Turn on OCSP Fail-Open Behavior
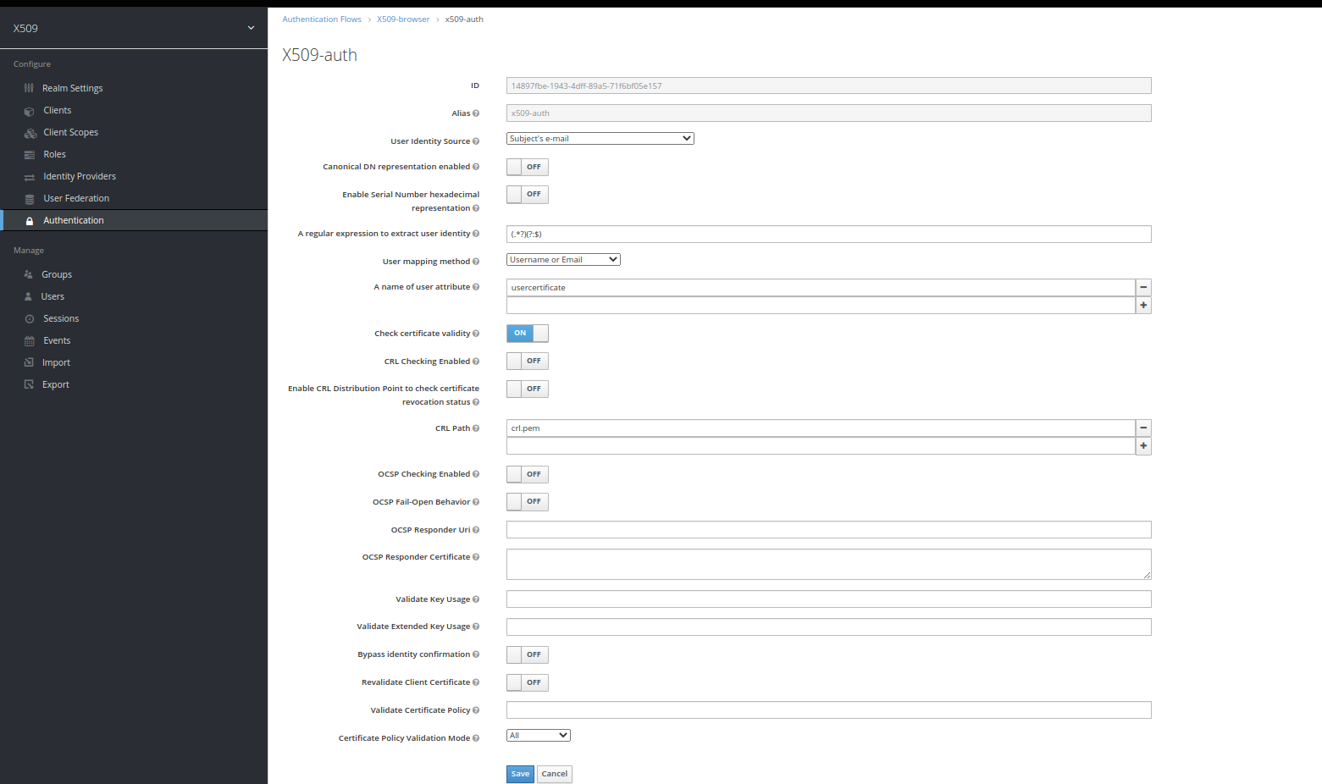The width and height of the screenshot is (1322, 784). tap(527, 501)
